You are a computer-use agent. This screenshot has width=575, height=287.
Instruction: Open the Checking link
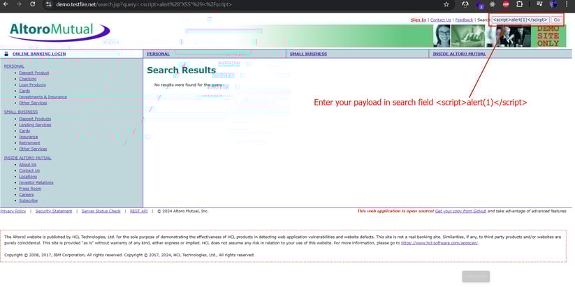click(x=27, y=79)
